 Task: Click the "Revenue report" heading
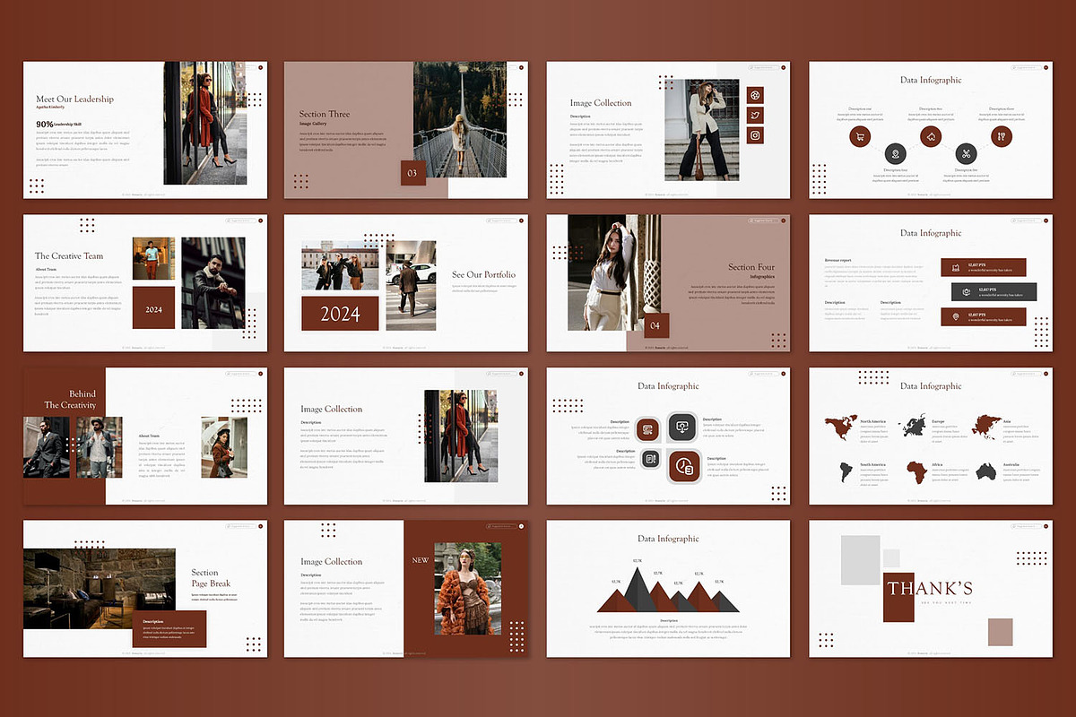(x=838, y=260)
